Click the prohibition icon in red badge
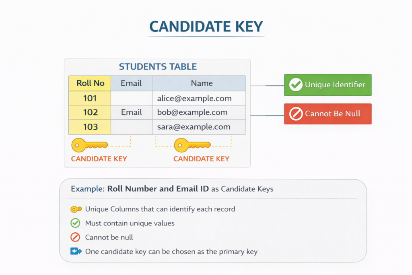This screenshot has height=275, width=412. point(296,114)
